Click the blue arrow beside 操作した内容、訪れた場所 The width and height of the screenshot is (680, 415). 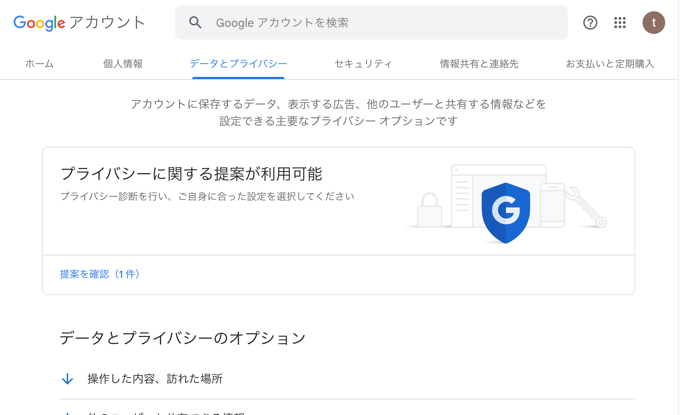pyautogui.click(x=67, y=379)
